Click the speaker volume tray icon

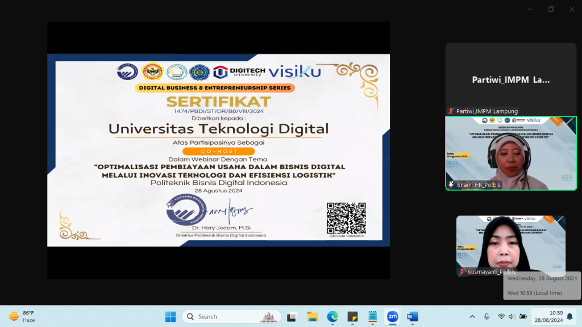(x=511, y=316)
